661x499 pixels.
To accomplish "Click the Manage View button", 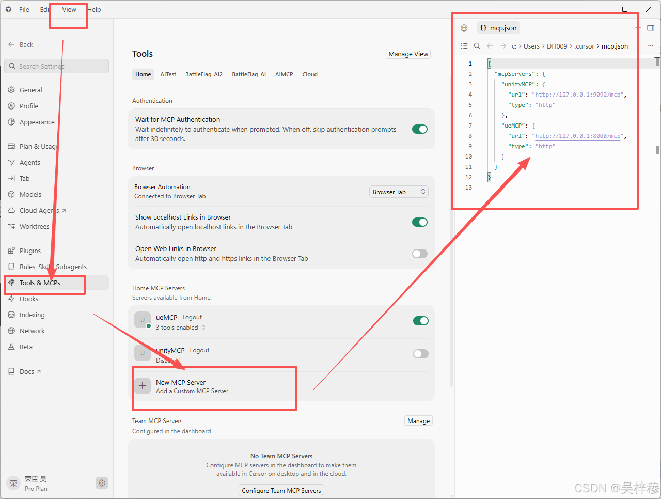I will 408,54.
